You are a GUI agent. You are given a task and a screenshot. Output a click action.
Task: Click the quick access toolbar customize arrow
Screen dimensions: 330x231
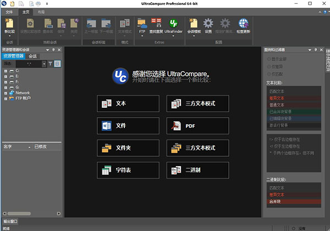47,4
